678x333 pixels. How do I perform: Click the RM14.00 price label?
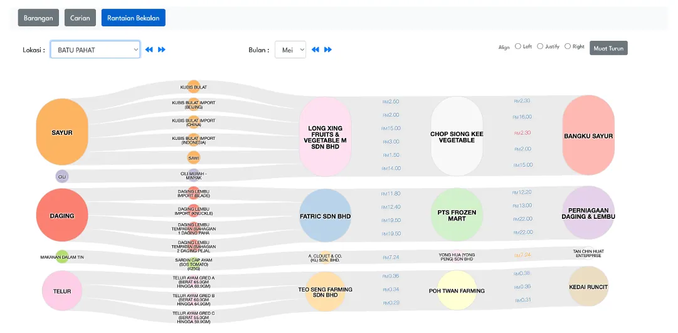[x=391, y=168]
